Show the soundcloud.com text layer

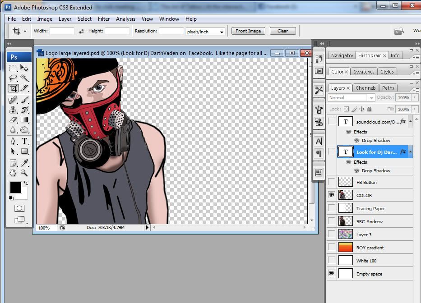tap(332, 121)
